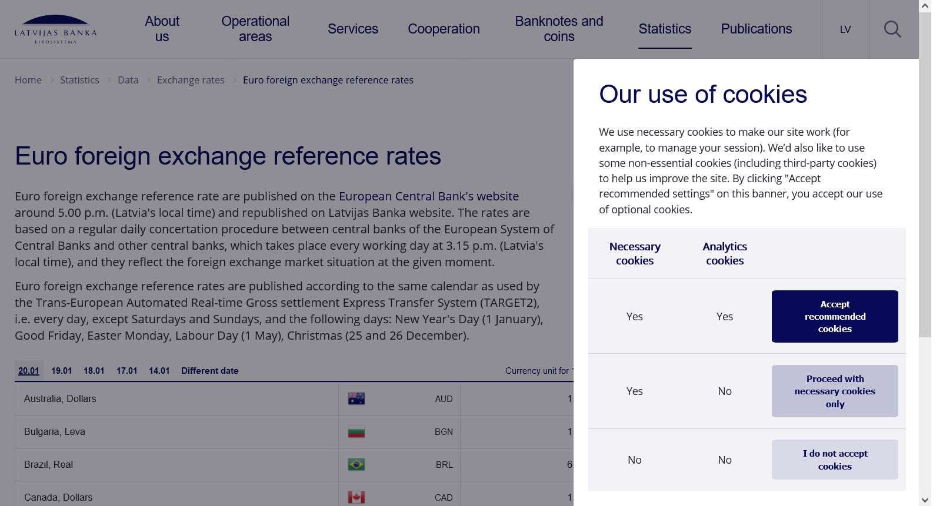The width and height of the screenshot is (943, 506).
Task: Switch language to LV
Action: (845, 29)
